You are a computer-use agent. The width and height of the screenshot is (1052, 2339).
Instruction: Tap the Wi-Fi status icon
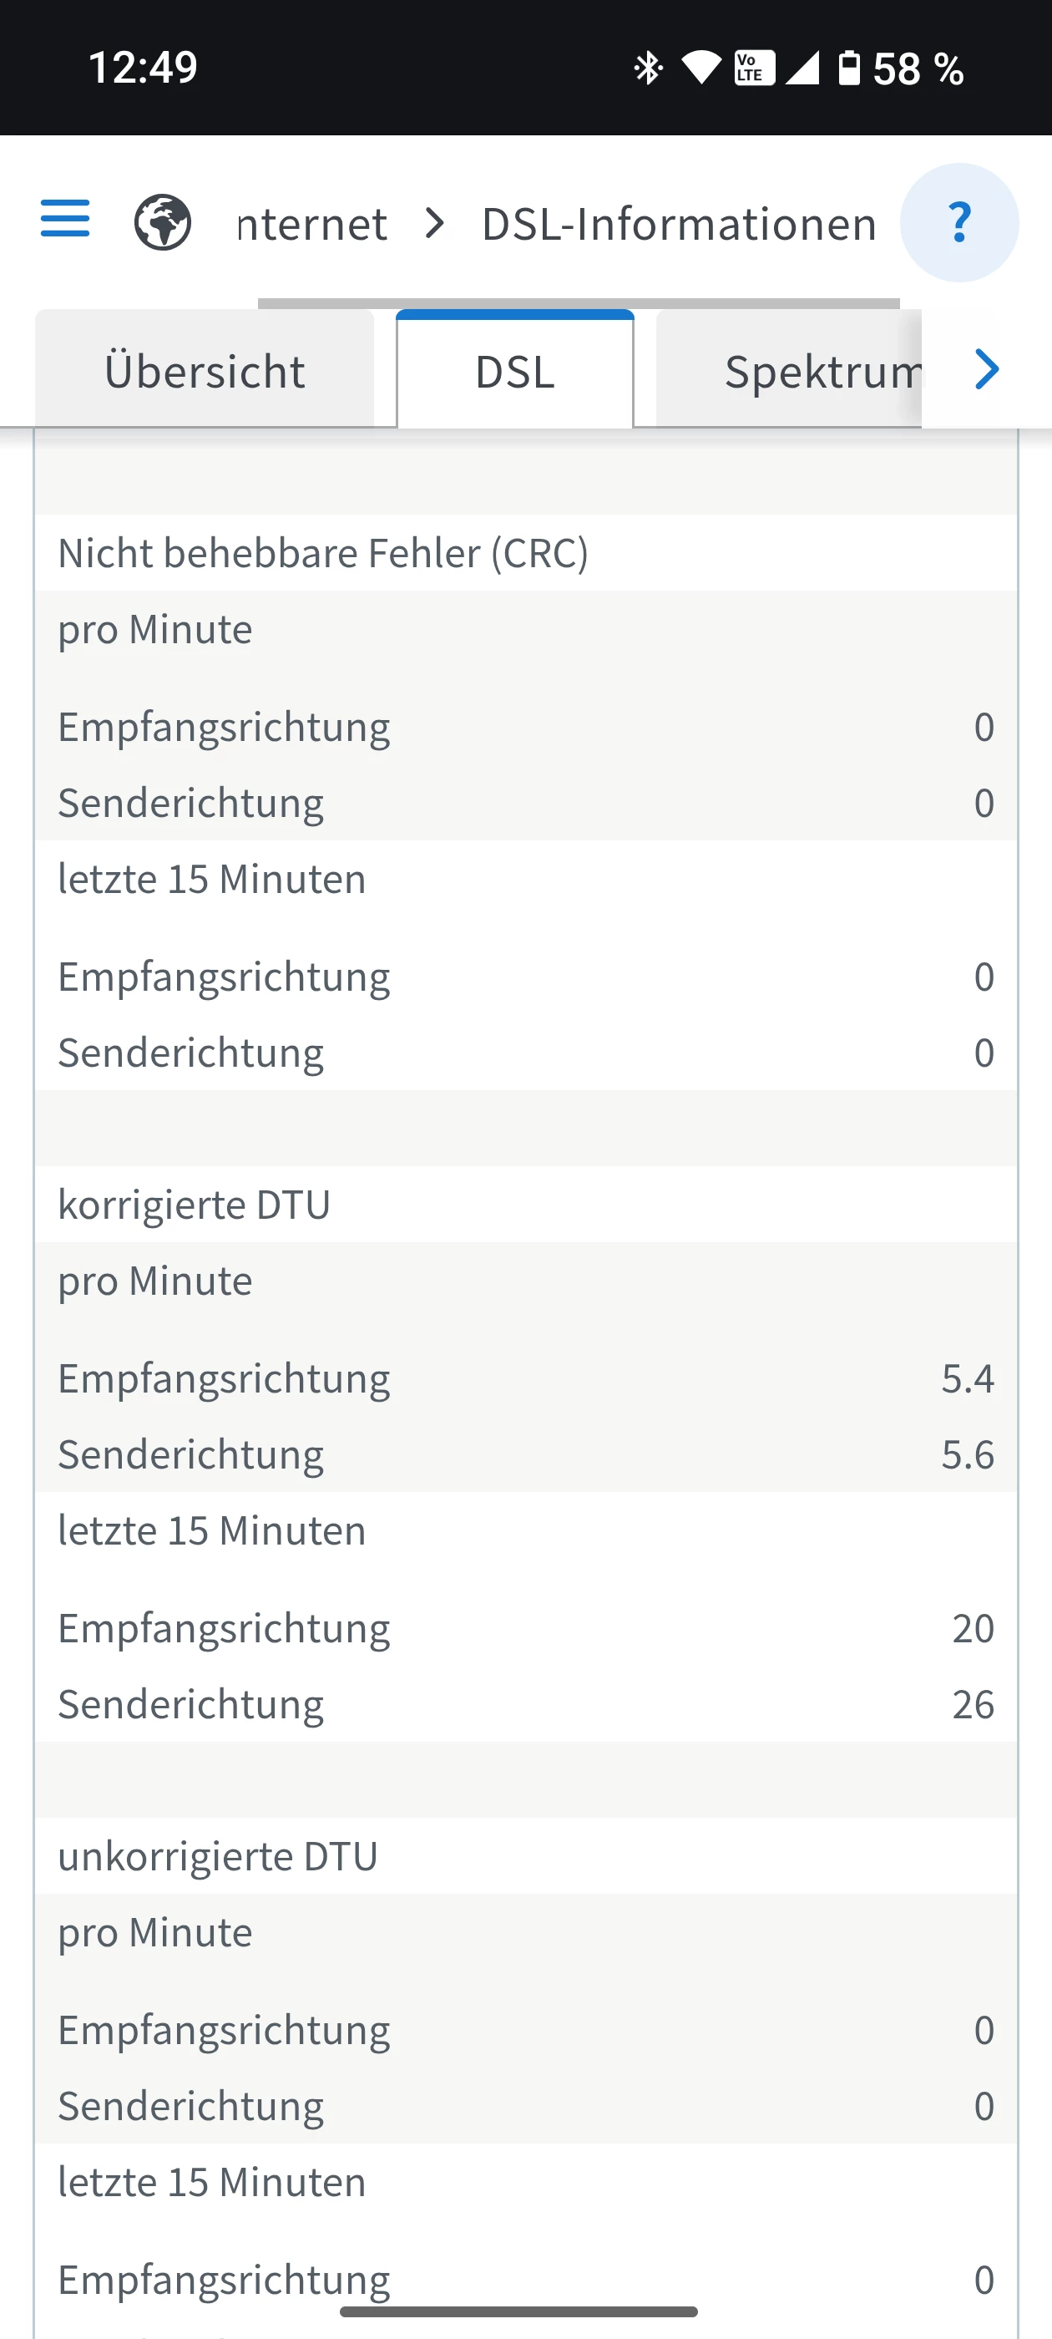tap(700, 68)
